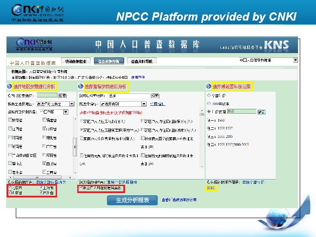Screen dimensions: 316x237
Task: Check the 云南省 checkbox
Action: pyautogui.click(x=44, y=172)
